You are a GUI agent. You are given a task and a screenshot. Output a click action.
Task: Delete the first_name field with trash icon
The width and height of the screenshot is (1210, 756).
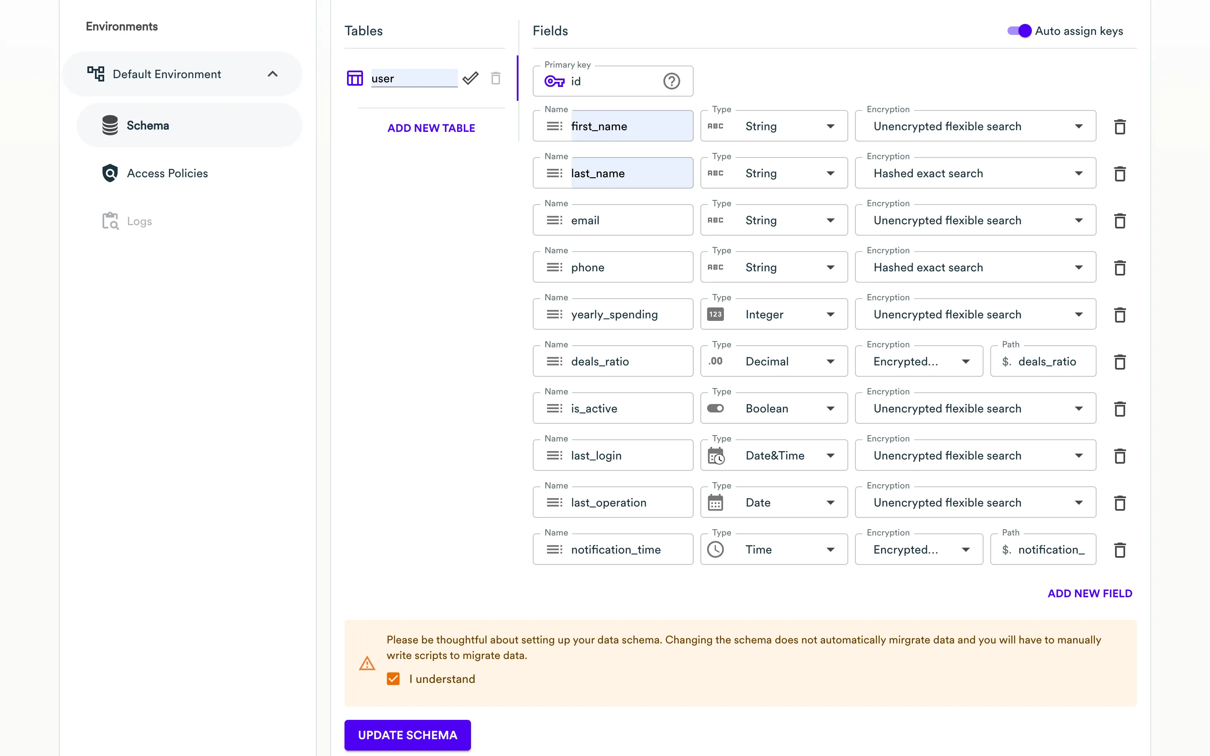(1120, 126)
